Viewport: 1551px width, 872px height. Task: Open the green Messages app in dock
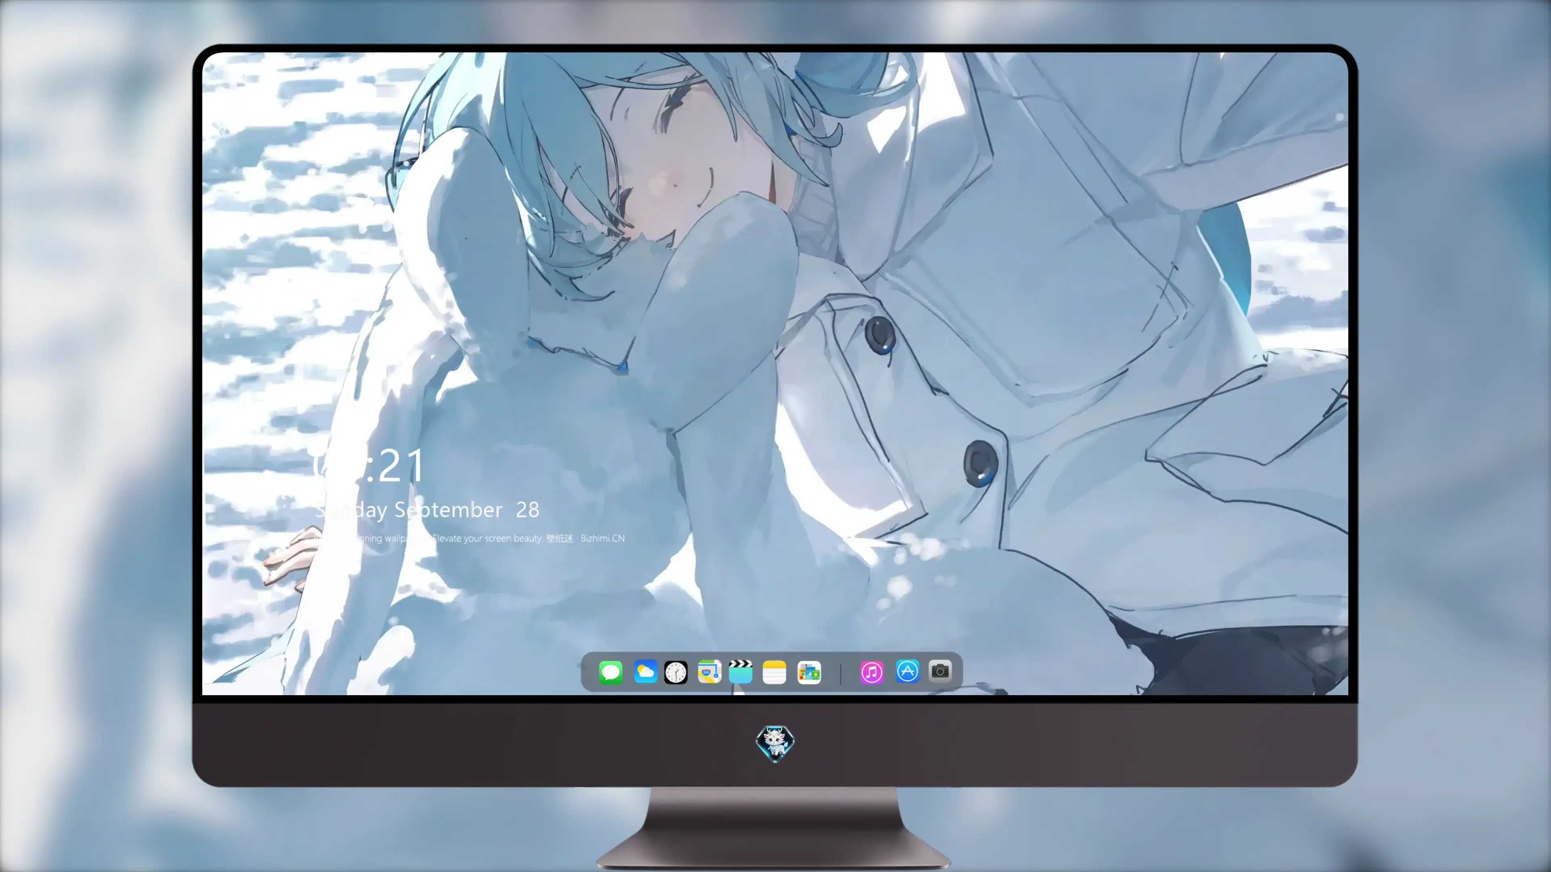pos(611,672)
